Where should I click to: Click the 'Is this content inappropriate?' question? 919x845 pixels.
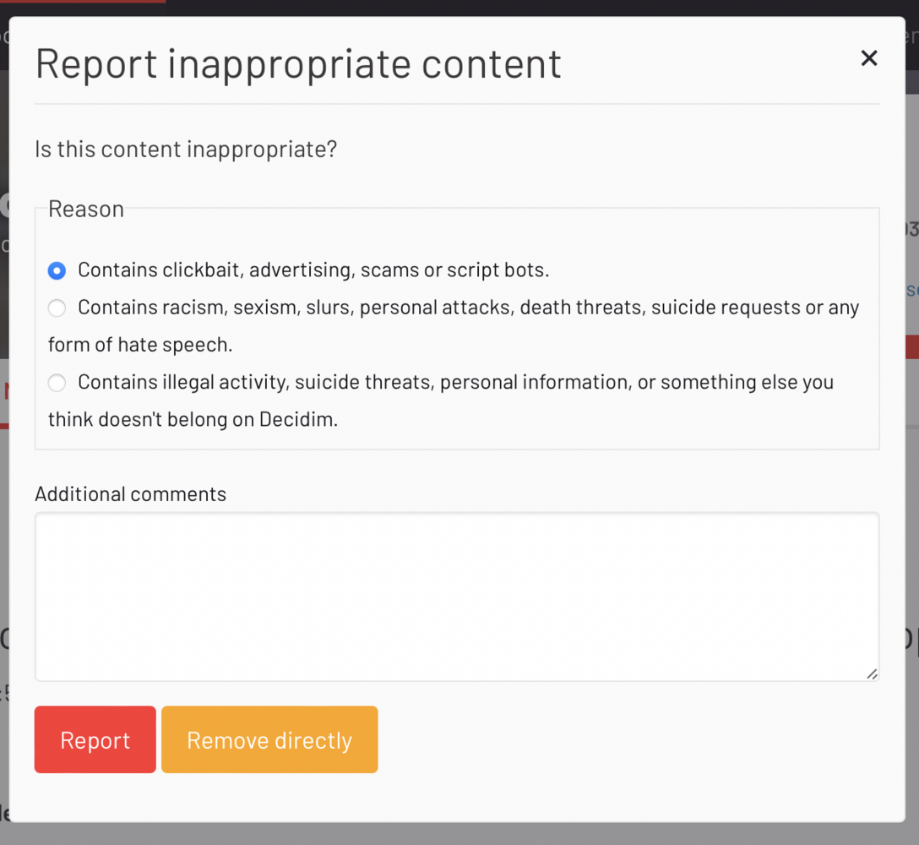[186, 150]
